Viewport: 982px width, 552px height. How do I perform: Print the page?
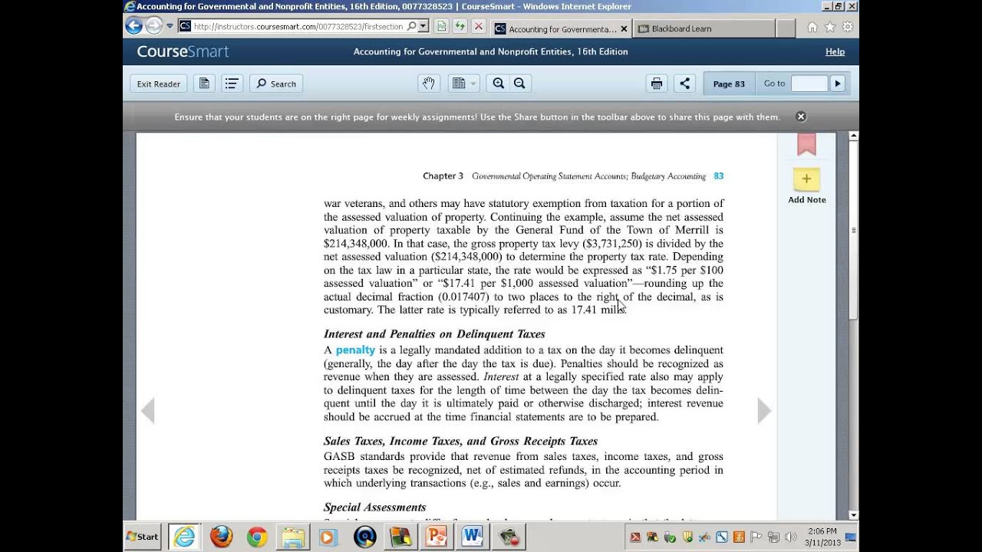tap(657, 84)
